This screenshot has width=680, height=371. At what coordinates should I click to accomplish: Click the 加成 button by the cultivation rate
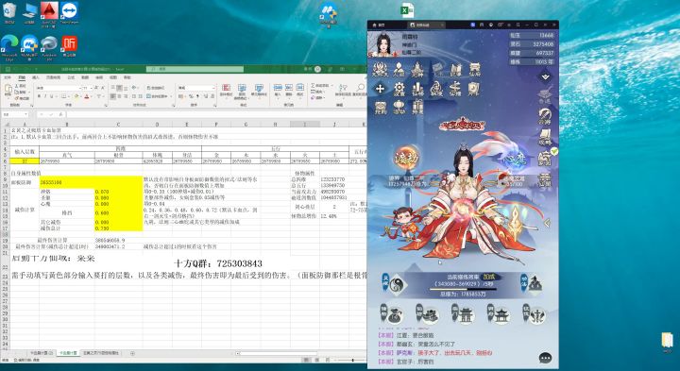(x=490, y=277)
